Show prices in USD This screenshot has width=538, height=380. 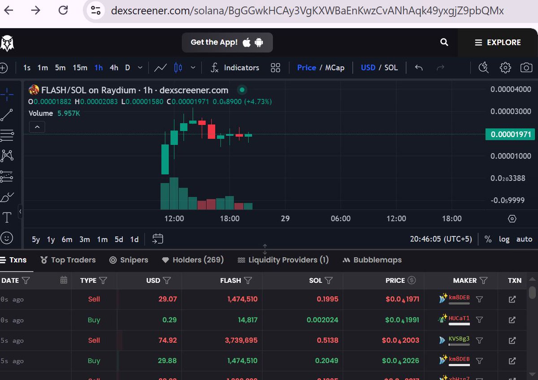(x=368, y=68)
